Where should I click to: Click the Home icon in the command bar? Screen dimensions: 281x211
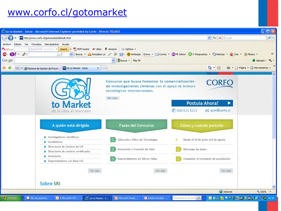pyautogui.click(x=210, y=68)
